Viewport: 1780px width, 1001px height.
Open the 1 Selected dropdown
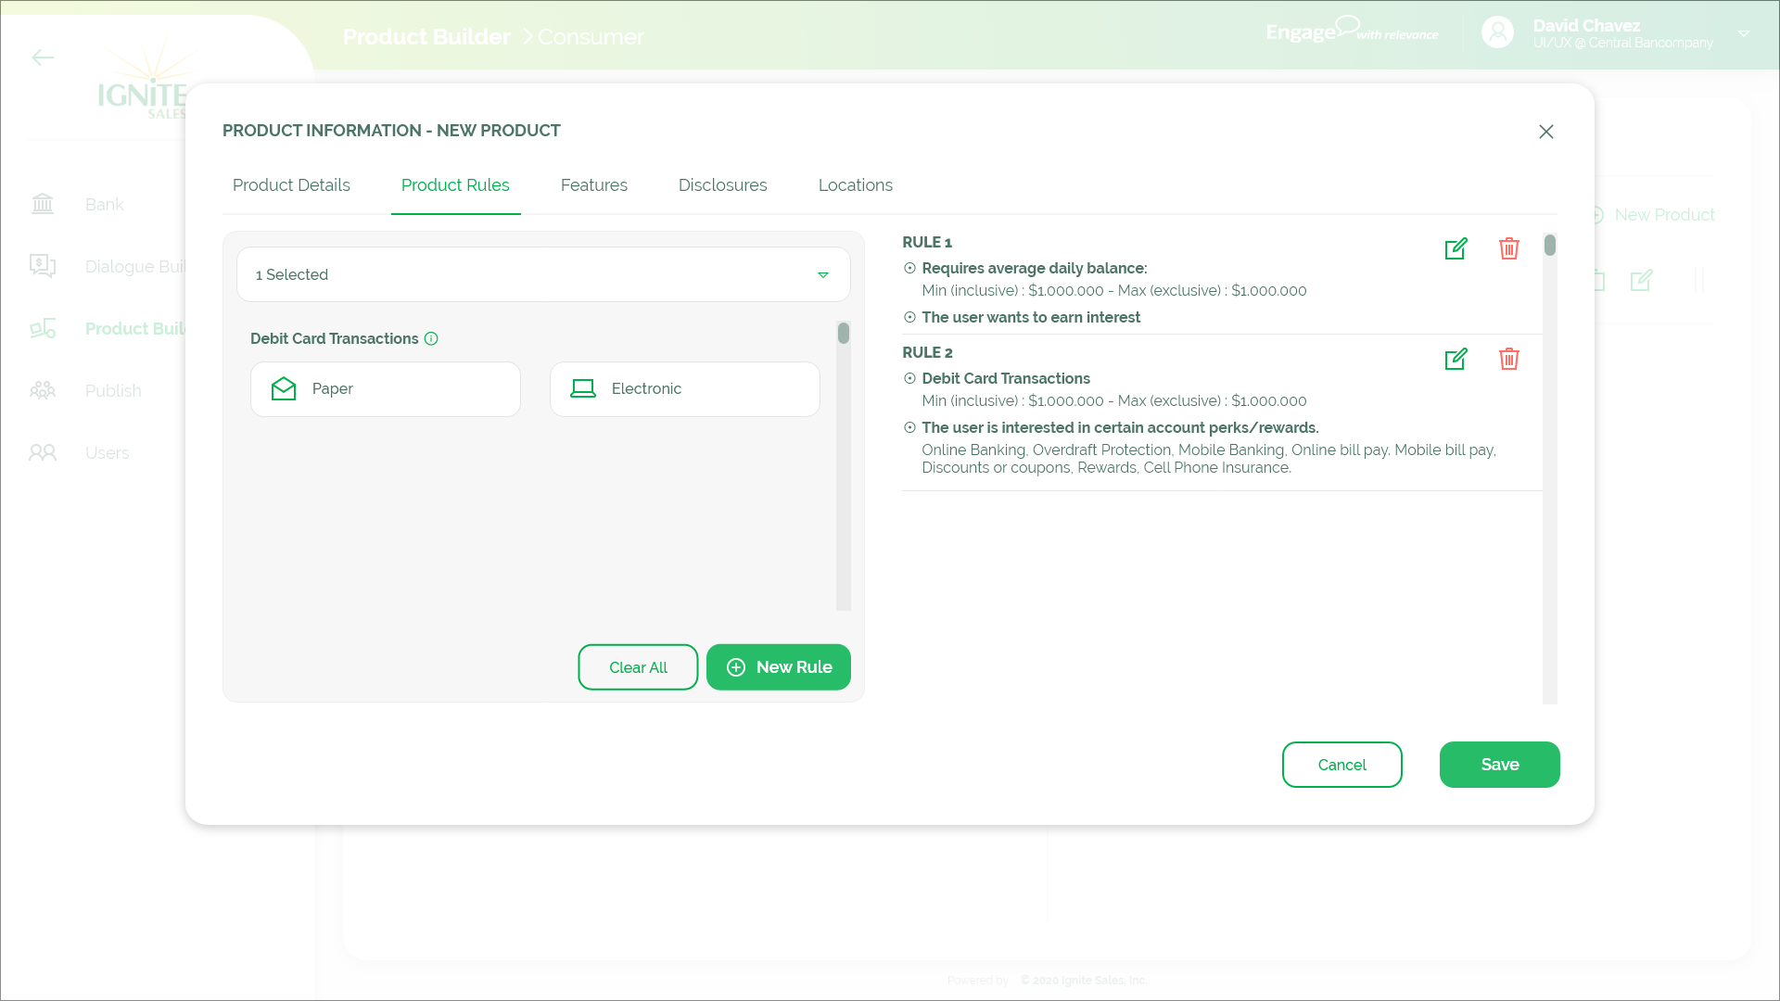coord(543,274)
